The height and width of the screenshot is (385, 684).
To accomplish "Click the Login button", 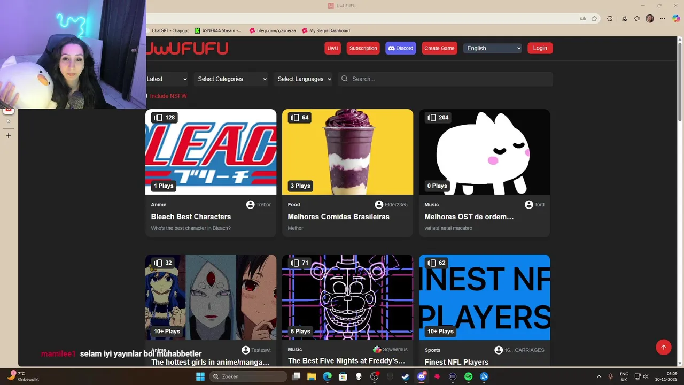I will click(540, 48).
